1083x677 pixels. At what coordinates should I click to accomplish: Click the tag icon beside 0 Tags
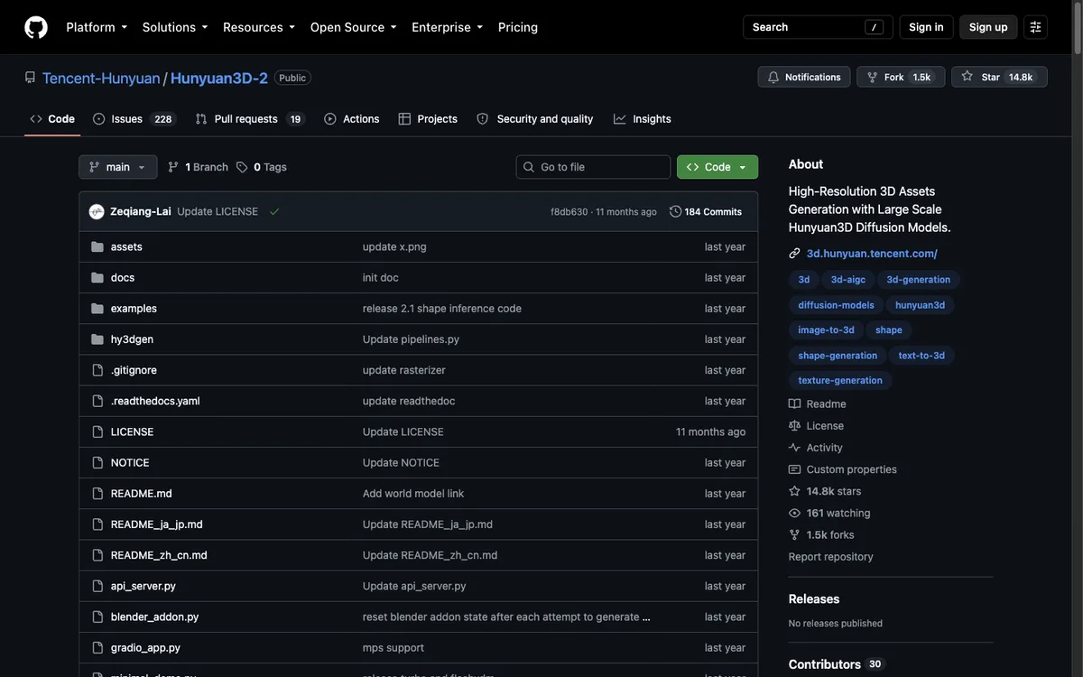point(242,167)
